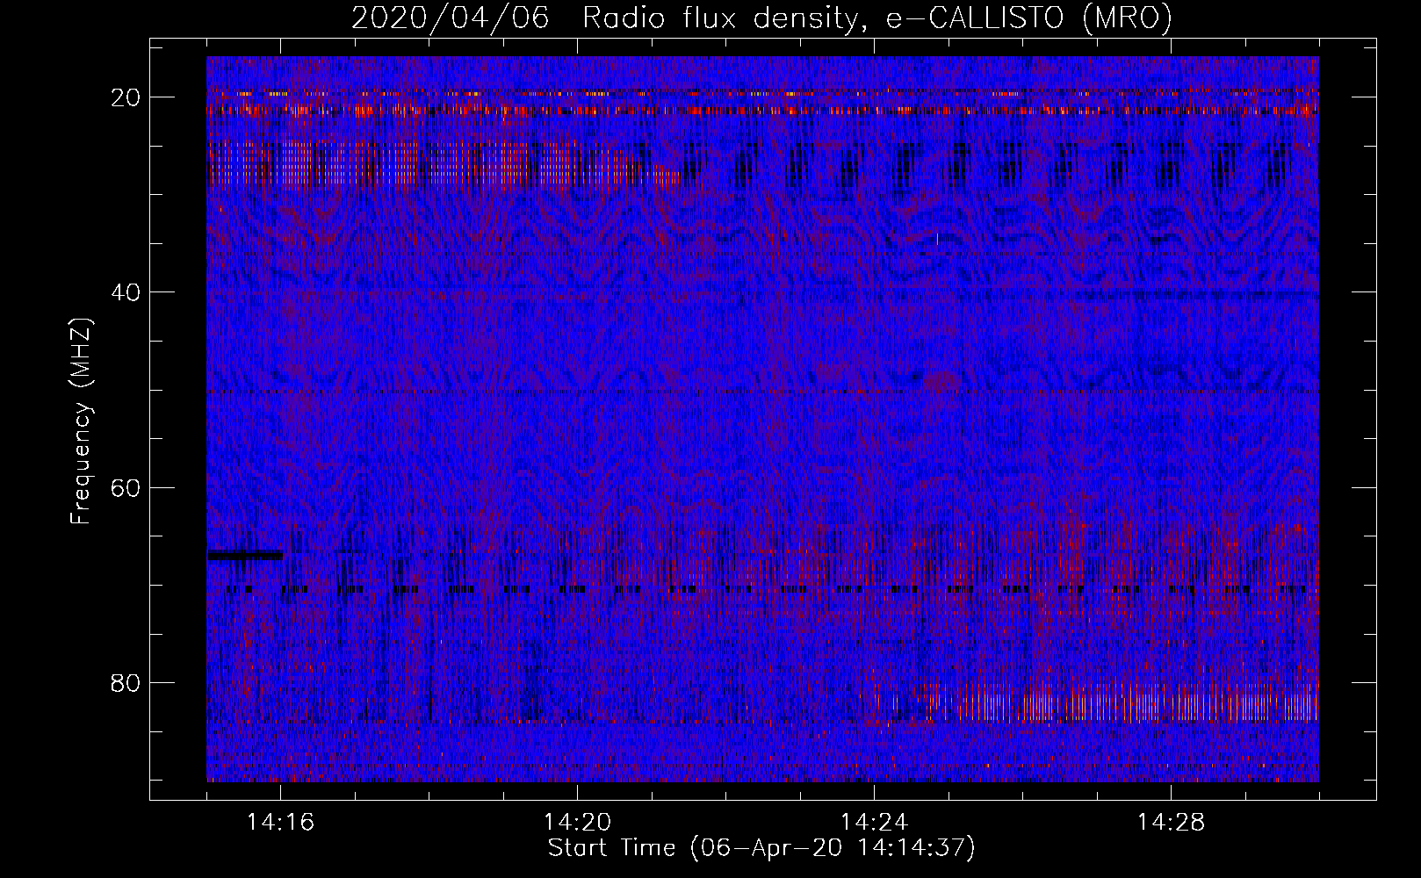Click the '20' frequency tick label
The height and width of the screenshot is (878, 1421).
coord(126,97)
